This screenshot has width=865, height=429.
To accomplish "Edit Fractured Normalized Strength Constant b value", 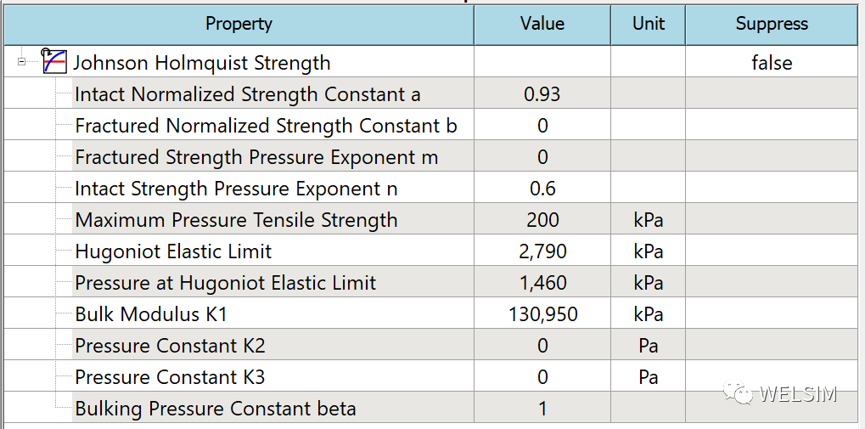I will pyautogui.click(x=542, y=126).
